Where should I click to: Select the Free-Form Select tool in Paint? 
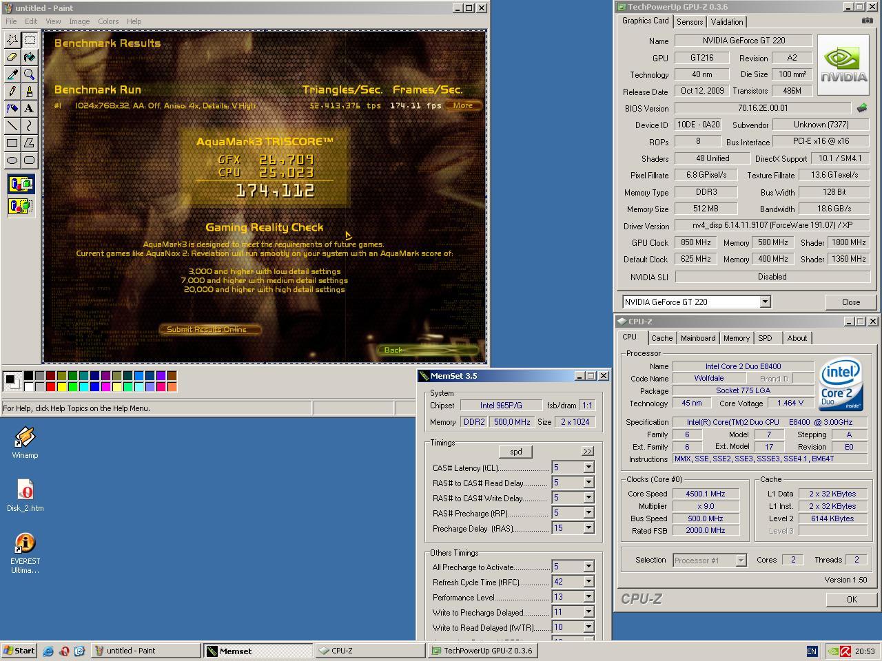pos(12,40)
